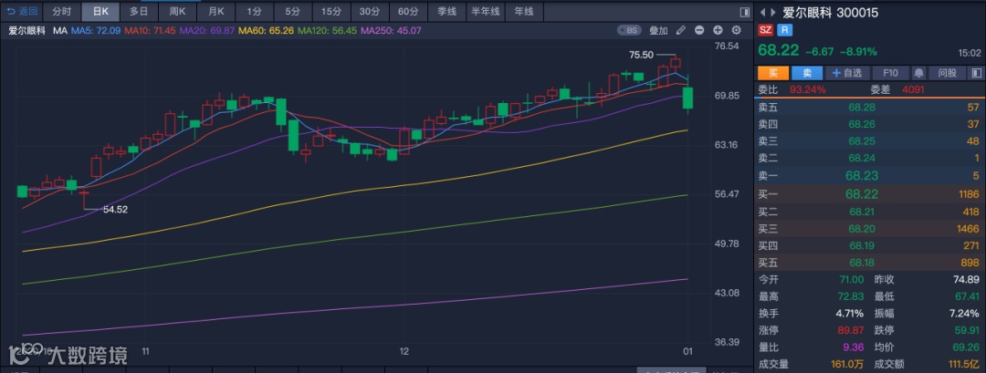Switch to the 分时 chart tab
Viewport: 986px width, 373px height.
pos(62,11)
